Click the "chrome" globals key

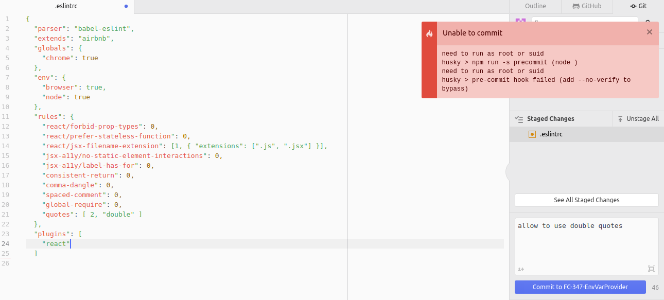click(58, 58)
